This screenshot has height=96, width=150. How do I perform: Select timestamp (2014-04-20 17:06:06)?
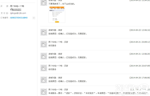tap(140, 78)
